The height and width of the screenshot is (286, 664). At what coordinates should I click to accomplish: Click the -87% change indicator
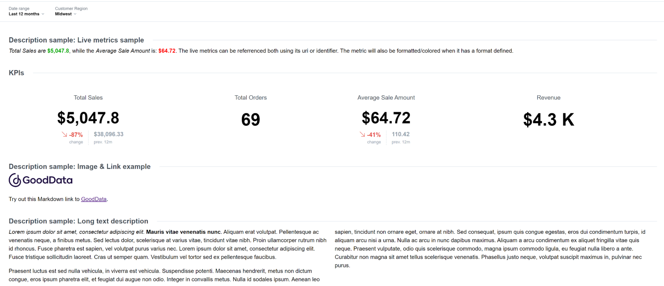pyautogui.click(x=75, y=134)
